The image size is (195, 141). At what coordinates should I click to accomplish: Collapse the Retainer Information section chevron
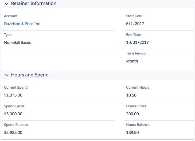click(x=6, y=4)
